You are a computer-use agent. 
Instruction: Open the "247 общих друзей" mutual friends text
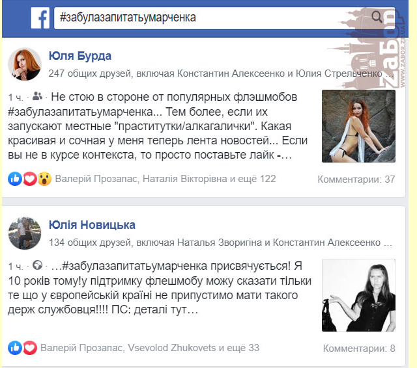[x=90, y=73]
